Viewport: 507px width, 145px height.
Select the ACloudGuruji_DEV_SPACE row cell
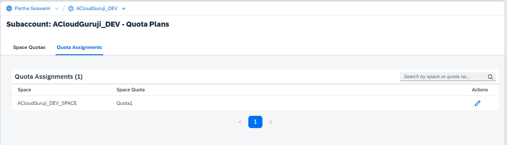tap(47, 103)
